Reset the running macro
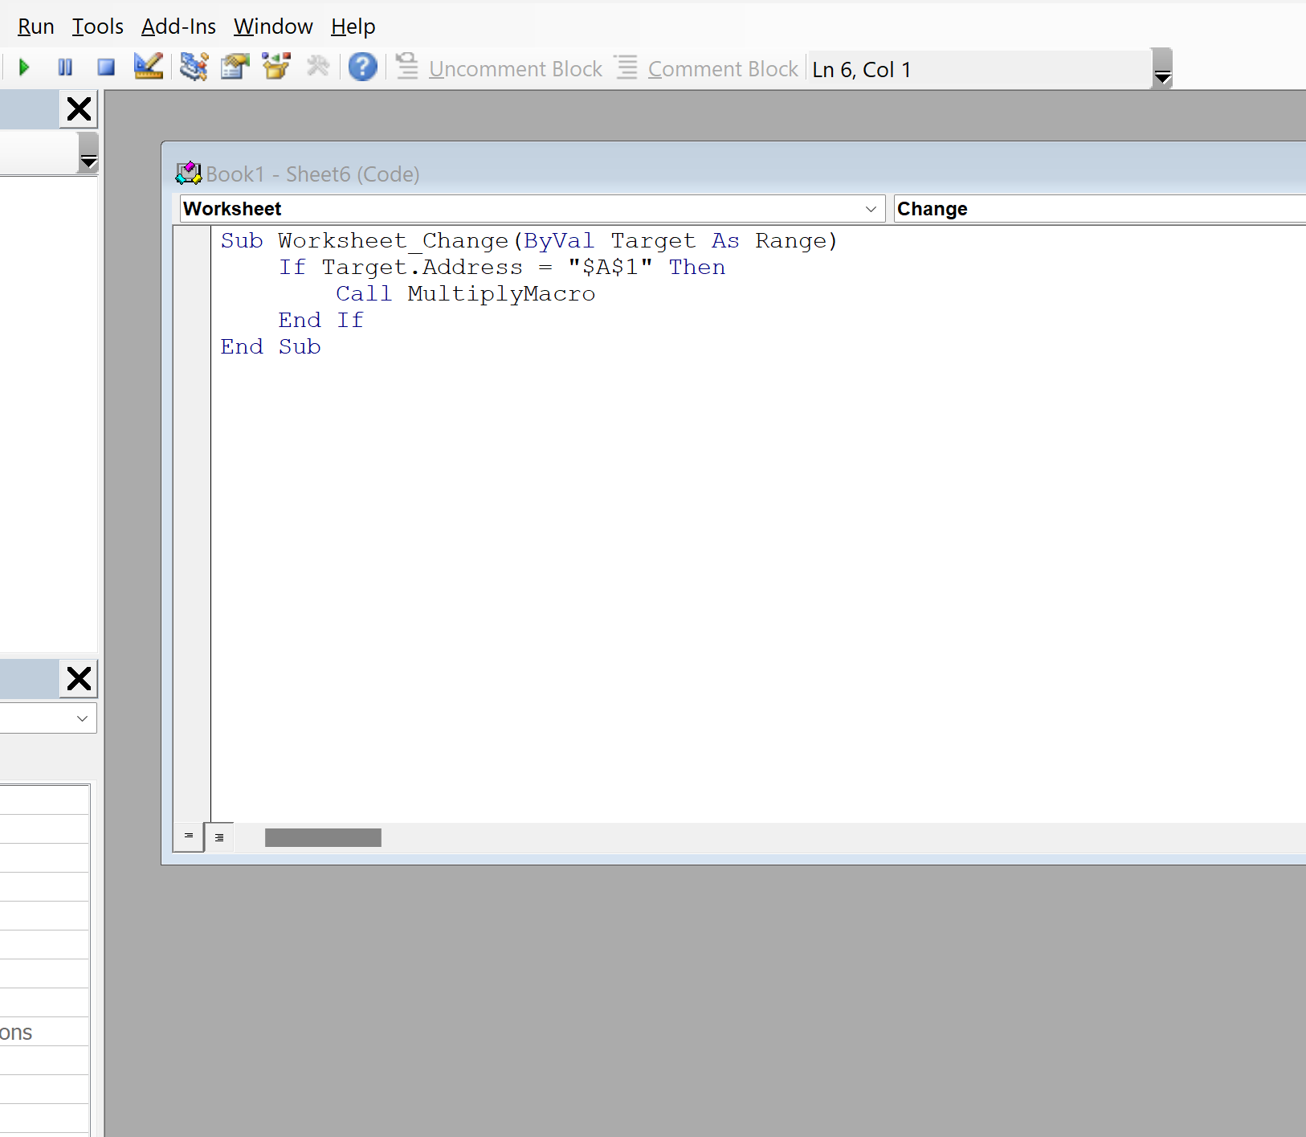Image resolution: width=1306 pixels, height=1137 pixels. click(x=105, y=67)
